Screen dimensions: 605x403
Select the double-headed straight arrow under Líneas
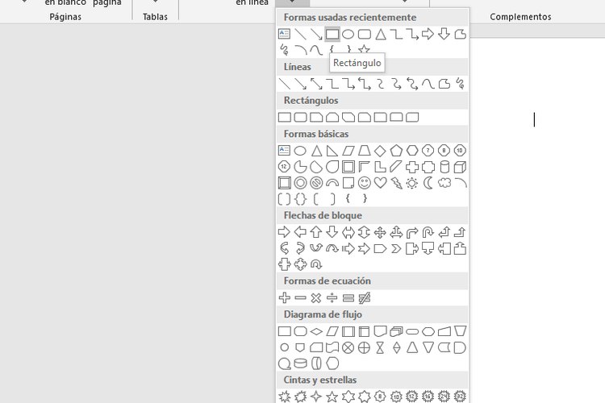[x=316, y=84]
